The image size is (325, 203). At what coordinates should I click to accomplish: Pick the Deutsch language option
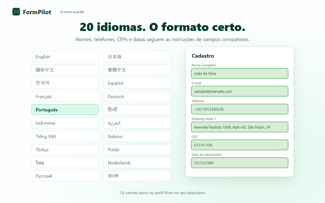pos(137,96)
